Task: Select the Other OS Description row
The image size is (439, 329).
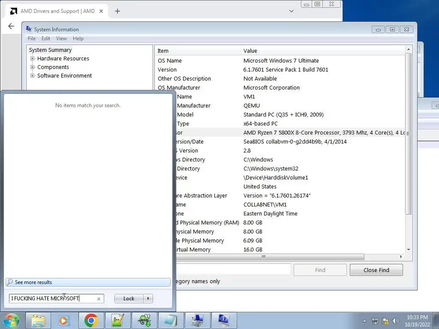Action: pos(280,79)
